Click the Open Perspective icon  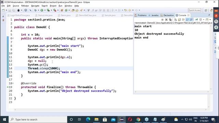tap(206, 10)
